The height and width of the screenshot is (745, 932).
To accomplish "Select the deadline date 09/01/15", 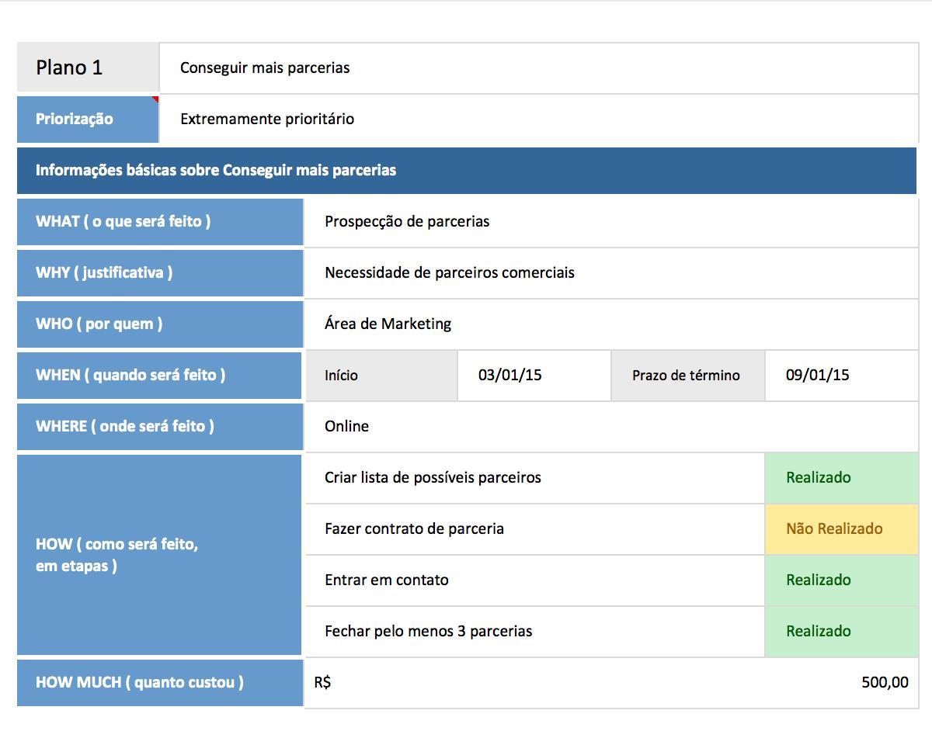I will 841,375.
